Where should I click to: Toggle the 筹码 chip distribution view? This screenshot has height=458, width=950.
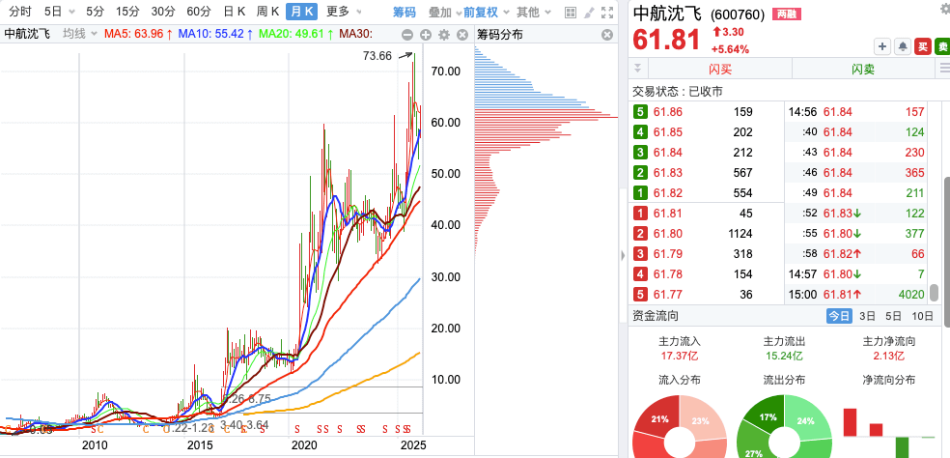pos(405,12)
